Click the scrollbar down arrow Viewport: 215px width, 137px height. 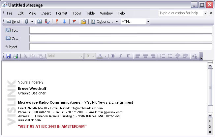click(x=210, y=115)
